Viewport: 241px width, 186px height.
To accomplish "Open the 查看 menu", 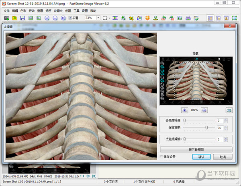I will point(40,10).
